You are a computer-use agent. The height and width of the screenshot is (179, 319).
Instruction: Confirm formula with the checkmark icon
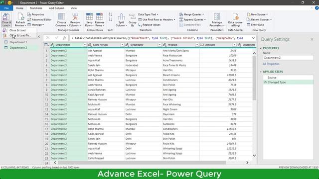56,38
